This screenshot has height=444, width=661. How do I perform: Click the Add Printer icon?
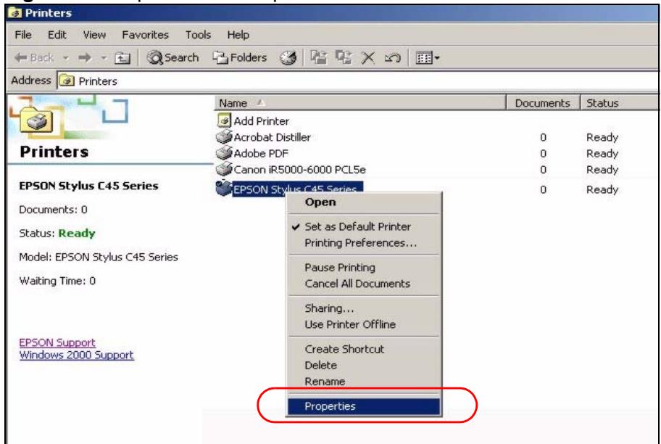(224, 120)
